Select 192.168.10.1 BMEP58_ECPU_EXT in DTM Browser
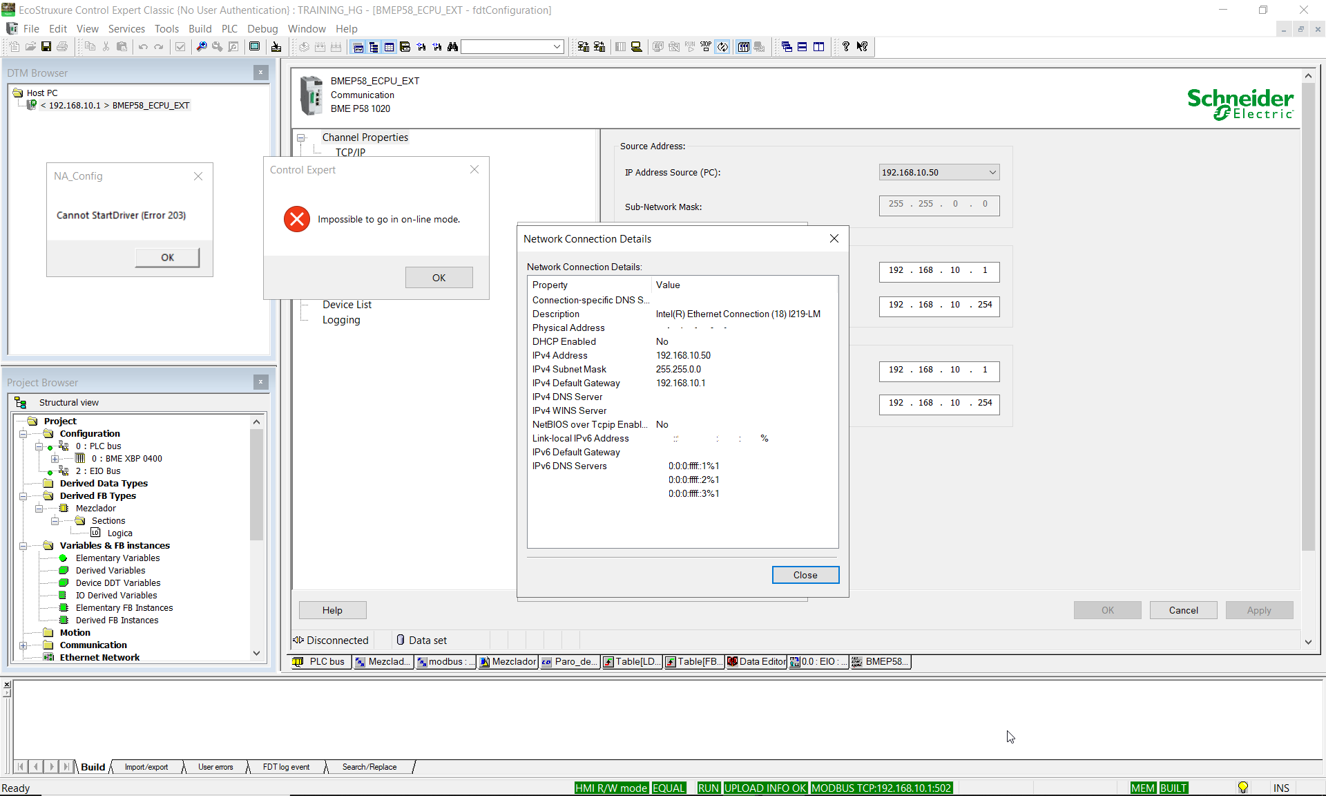The height and width of the screenshot is (796, 1326). (x=115, y=106)
